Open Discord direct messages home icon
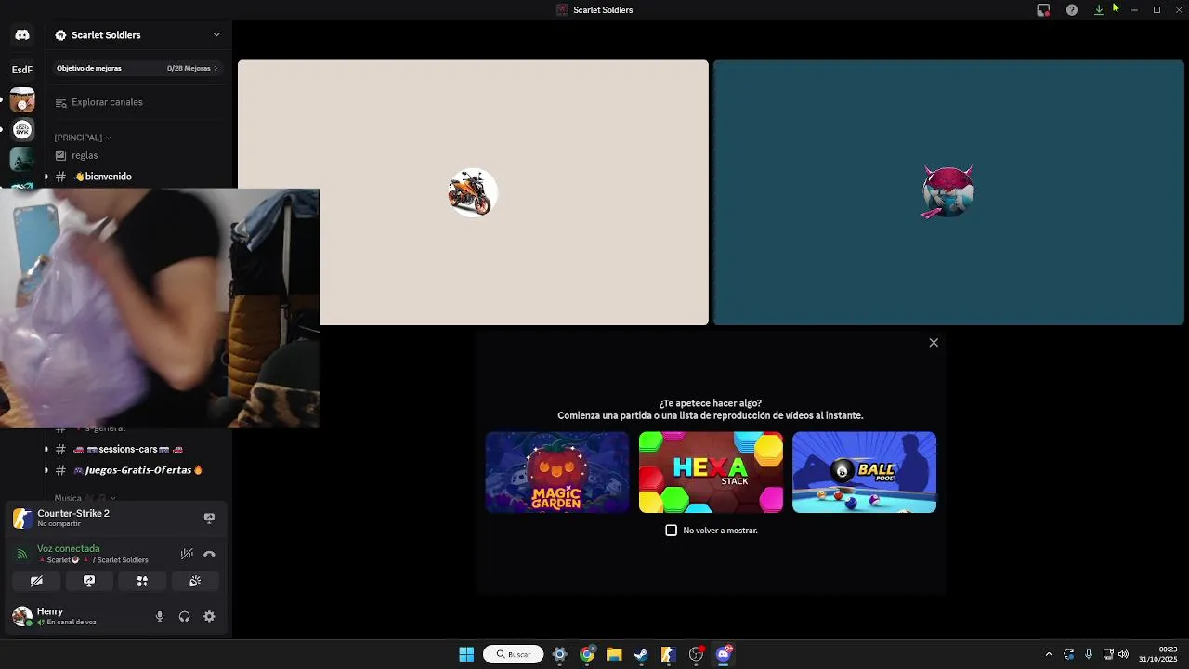 22,35
